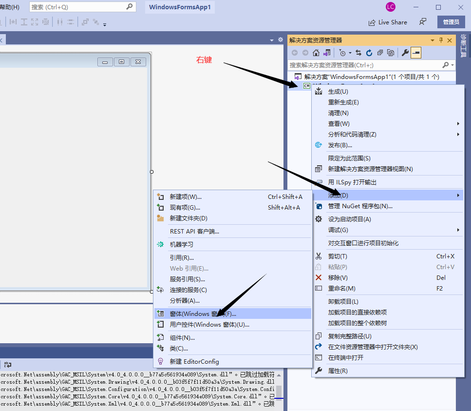
Task: Toggle Show All Files icon
Action: (x=391, y=53)
